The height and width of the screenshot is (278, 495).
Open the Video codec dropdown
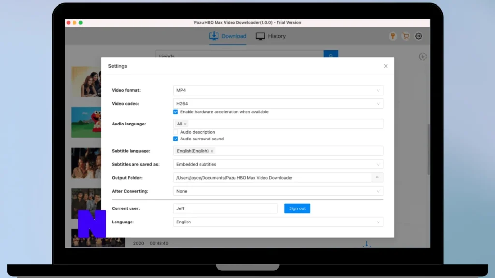click(278, 103)
